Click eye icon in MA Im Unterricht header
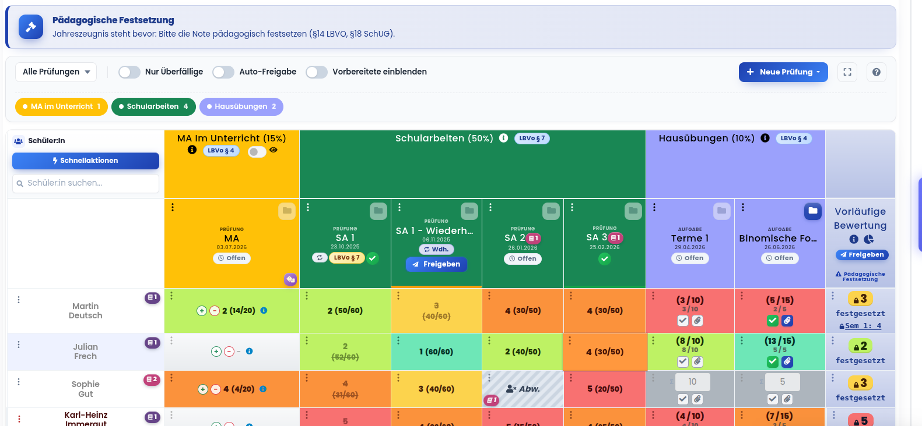 click(274, 150)
